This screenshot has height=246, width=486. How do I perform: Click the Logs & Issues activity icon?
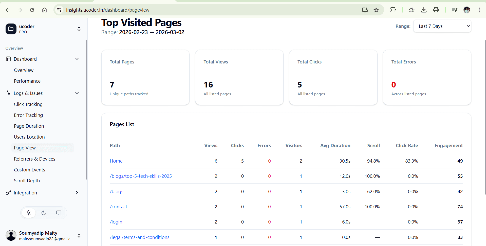click(x=8, y=93)
